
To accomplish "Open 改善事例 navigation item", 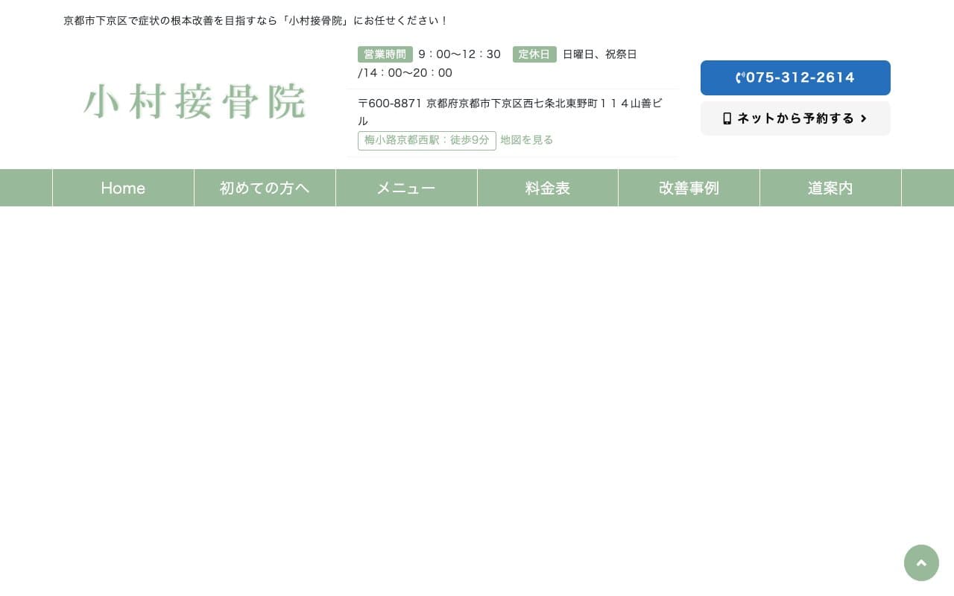I will [x=689, y=188].
